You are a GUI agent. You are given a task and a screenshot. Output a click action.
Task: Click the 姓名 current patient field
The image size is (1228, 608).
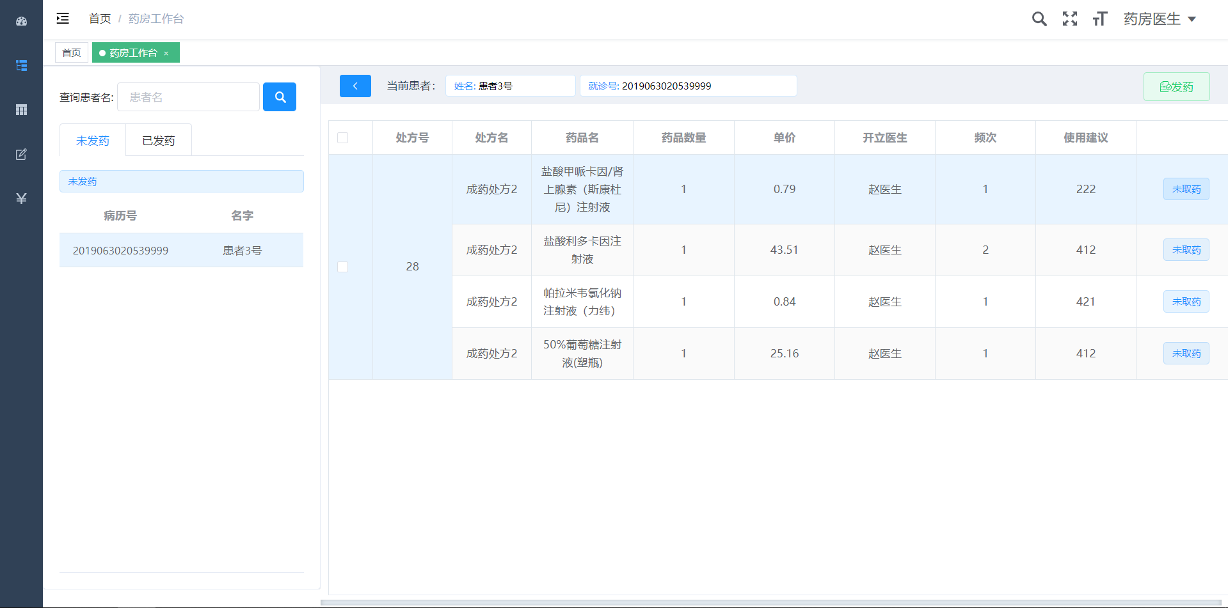point(511,86)
